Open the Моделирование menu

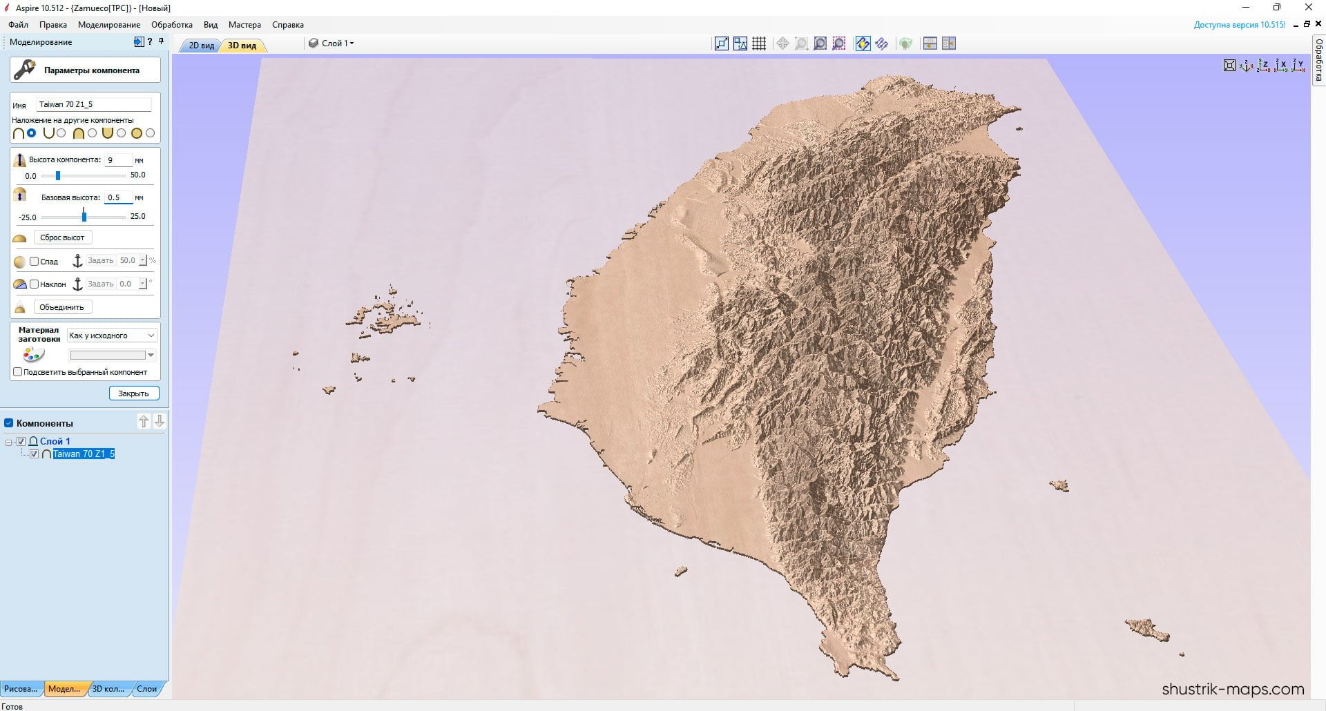[109, 25]
